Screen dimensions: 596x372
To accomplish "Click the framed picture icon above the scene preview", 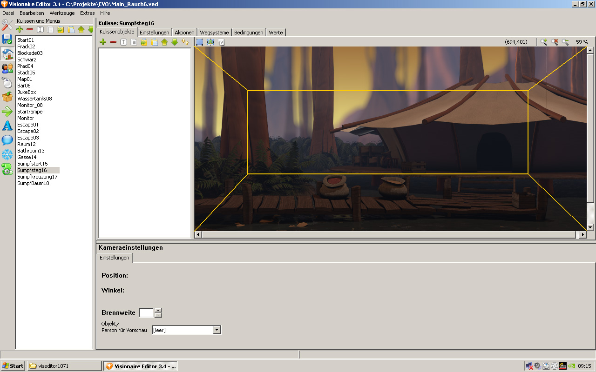I will 210,42.
